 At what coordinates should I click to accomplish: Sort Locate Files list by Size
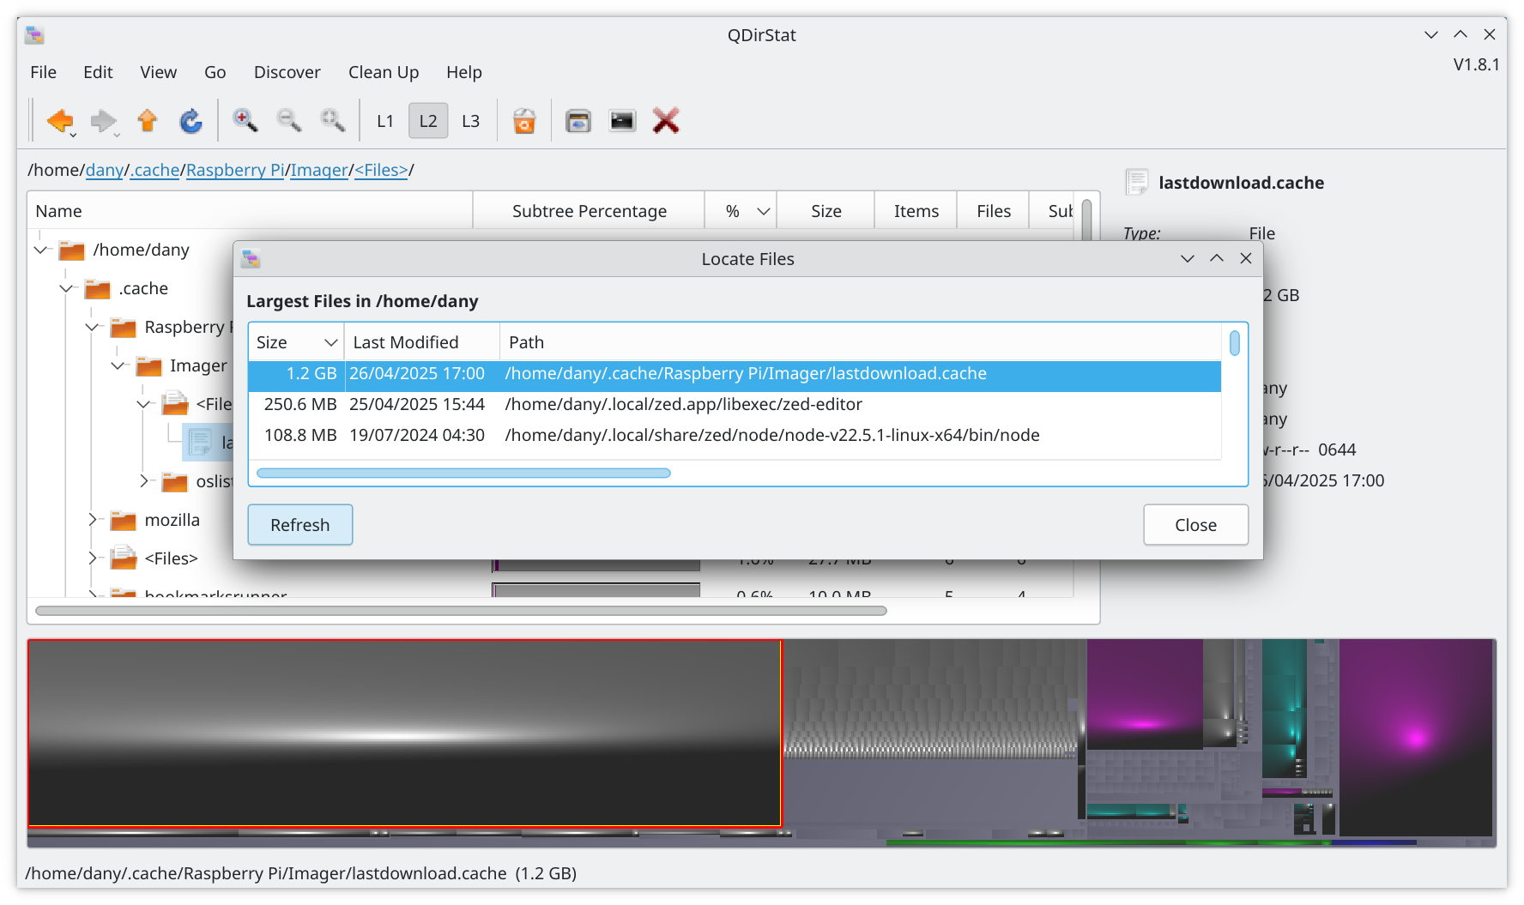tap(296, 342)
